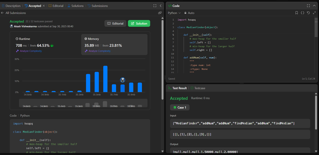
Task: Click the left panel vertical scrollbar
Action: [x=162, y=60]
